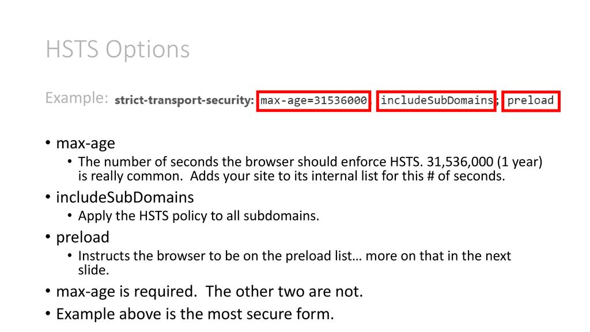This screenshot has width=590, height=332.
Task: Click 'Apply the HSTS policy' sub-bullet
Action: (199, 216)
